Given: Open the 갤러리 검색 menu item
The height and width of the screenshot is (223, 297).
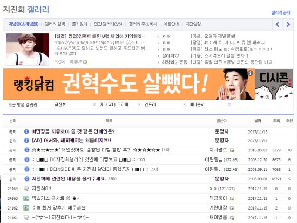Looking at the screenshot, I should [x=55, y=24].
